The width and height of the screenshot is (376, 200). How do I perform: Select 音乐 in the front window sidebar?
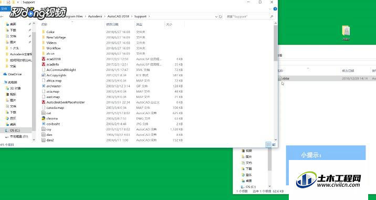click(11, 118)
